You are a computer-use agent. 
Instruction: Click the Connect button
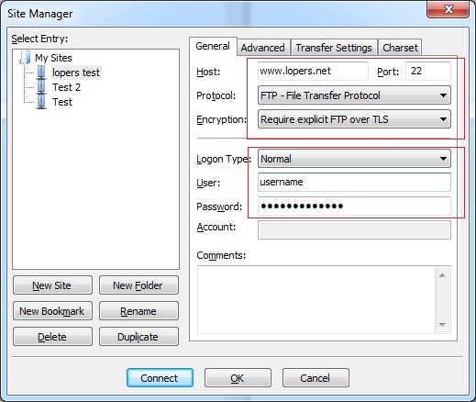pos(160,378)
